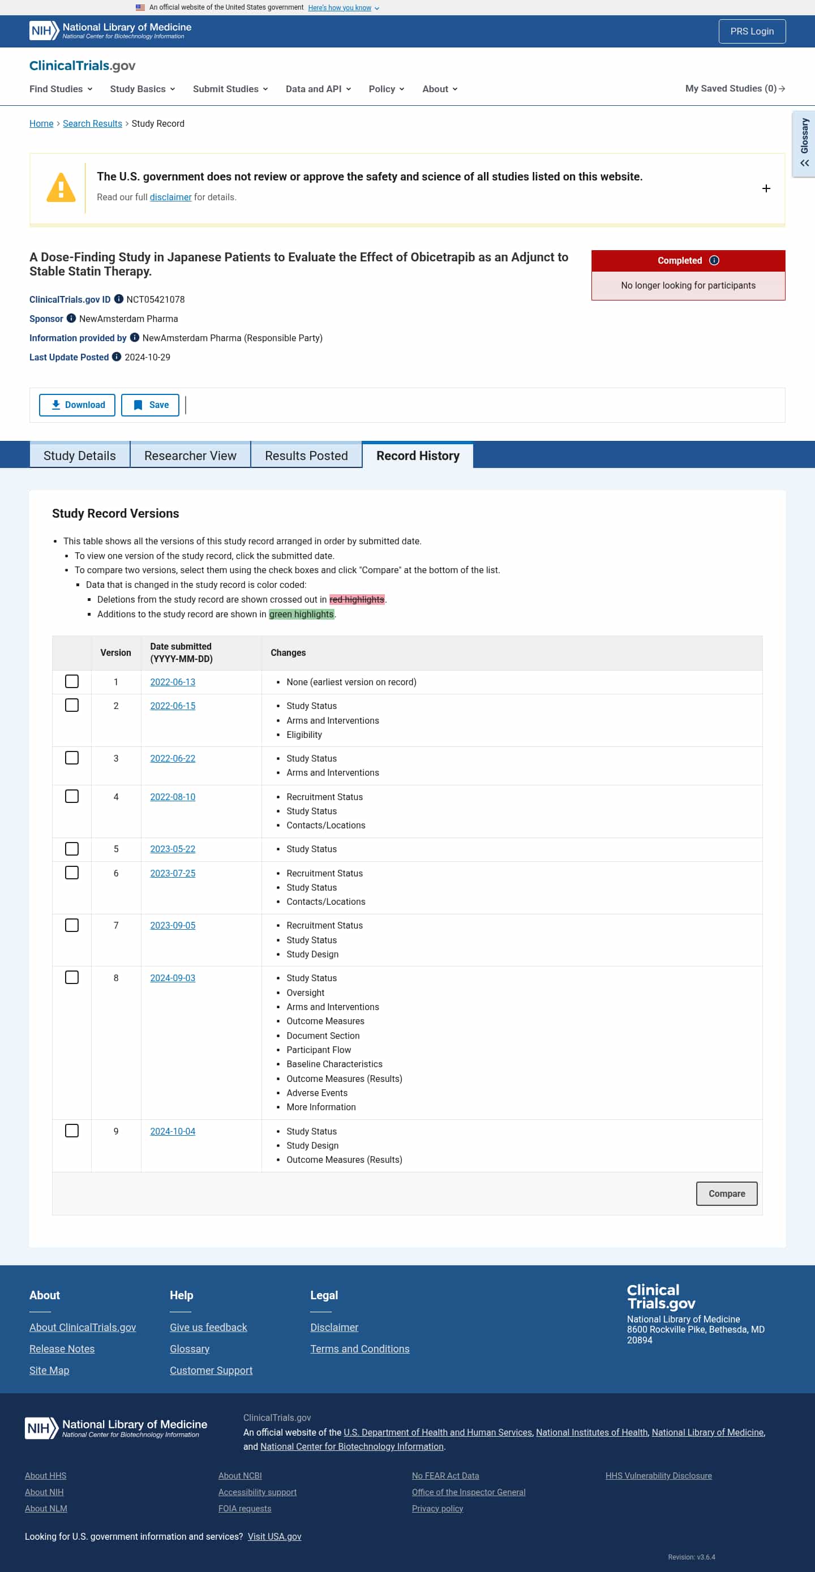View the 2022-06-22 version
The width and height of the screenshot is (815, 1572).
click(x=173, y=758)
